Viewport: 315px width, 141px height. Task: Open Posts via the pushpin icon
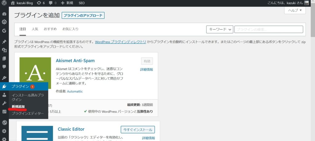(4, 42)
